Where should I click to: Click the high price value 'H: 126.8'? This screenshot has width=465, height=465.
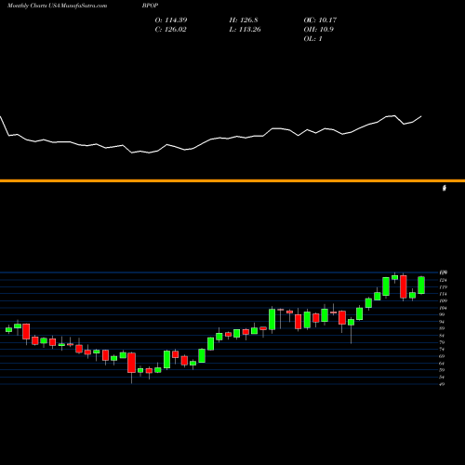click(244, 20)
